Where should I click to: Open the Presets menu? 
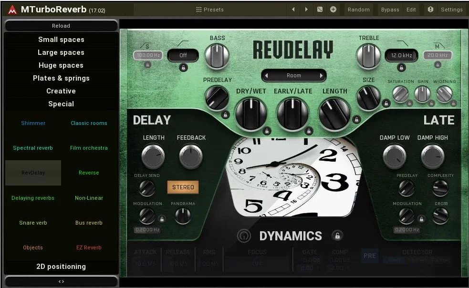coord(210,10)
